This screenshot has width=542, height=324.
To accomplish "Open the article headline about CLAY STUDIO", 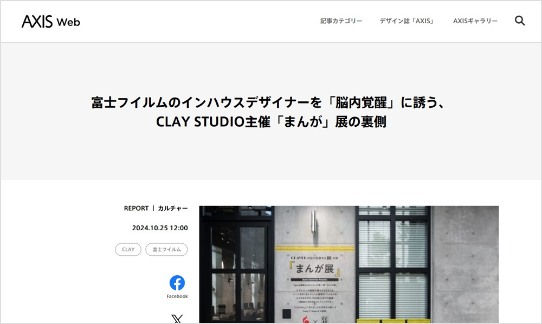I will [x=271, y=112].
